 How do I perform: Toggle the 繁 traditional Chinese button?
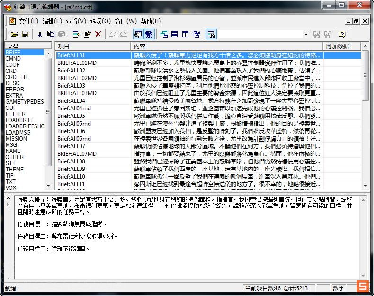click(149, 34)
